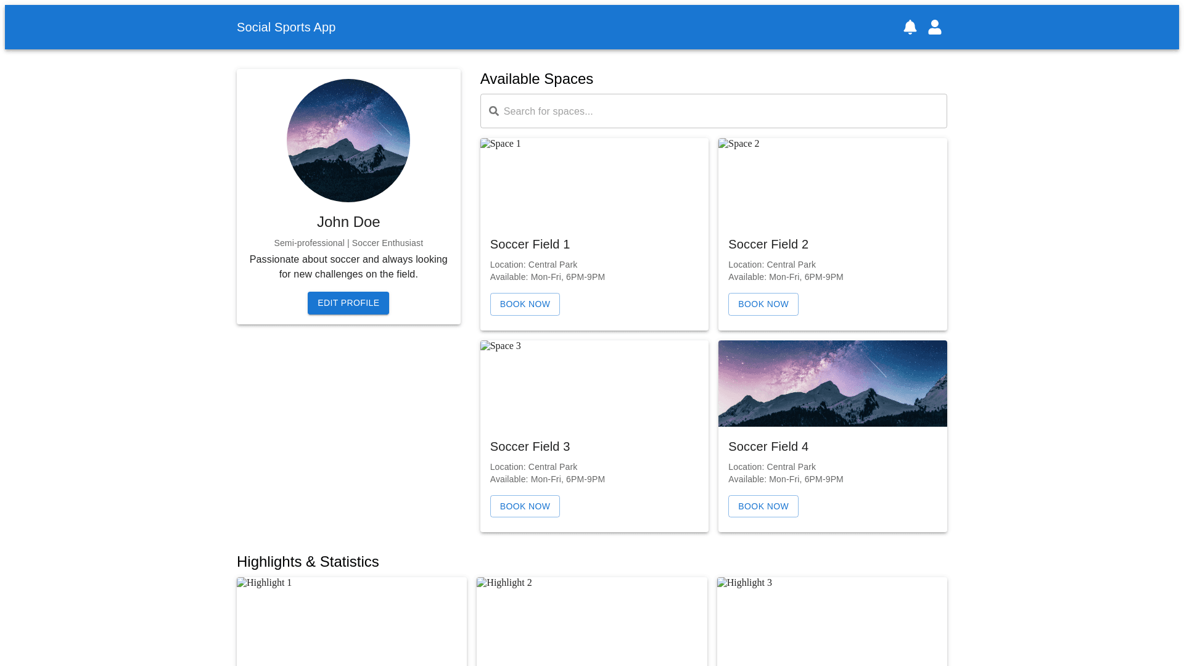Click John Doe's profile avatar

[x=348, y=141]
